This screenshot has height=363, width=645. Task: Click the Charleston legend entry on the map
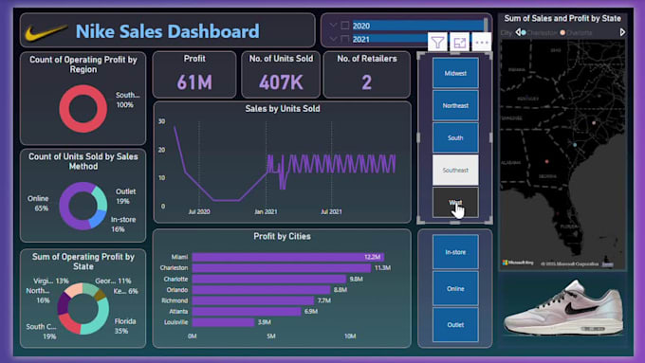click(x=539, y=32)
